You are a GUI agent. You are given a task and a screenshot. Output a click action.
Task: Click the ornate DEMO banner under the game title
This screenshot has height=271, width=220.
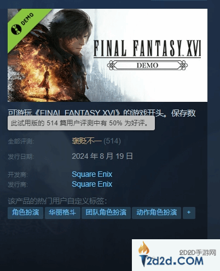[x=147, y=65]
